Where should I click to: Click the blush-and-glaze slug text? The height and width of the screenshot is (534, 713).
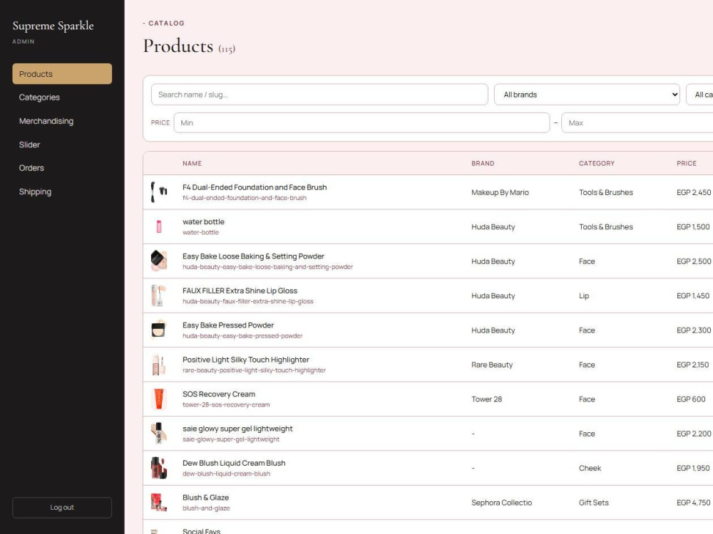(x=206, y=508)
